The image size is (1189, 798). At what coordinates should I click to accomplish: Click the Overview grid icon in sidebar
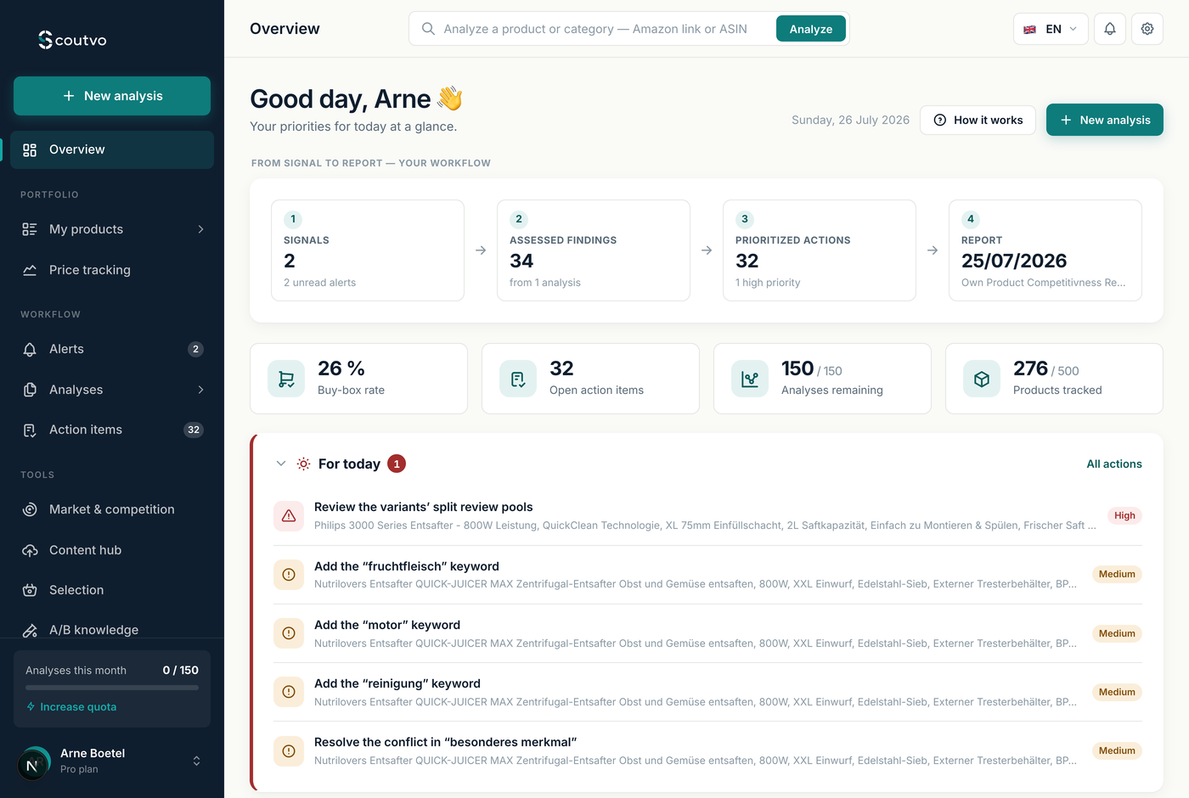pyautogui.click(x=30, y=149)
